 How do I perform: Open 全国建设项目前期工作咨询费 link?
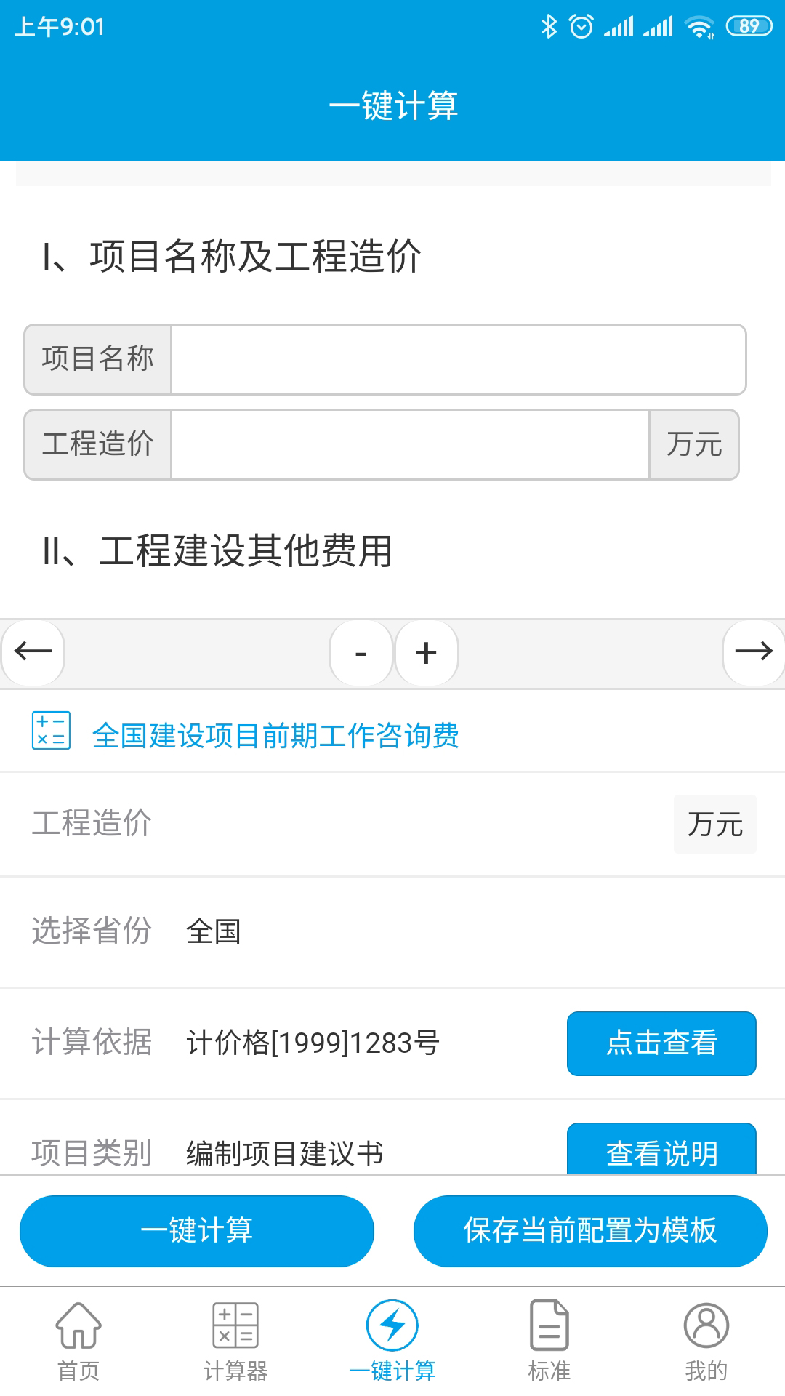[x=275, y=736]
